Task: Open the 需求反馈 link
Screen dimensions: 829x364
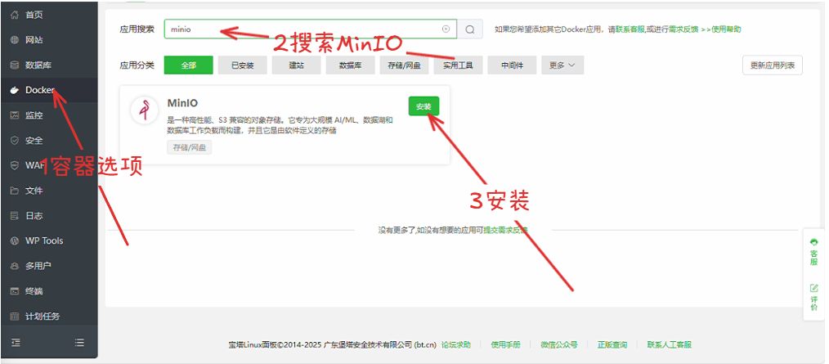Action: point(683,29)
